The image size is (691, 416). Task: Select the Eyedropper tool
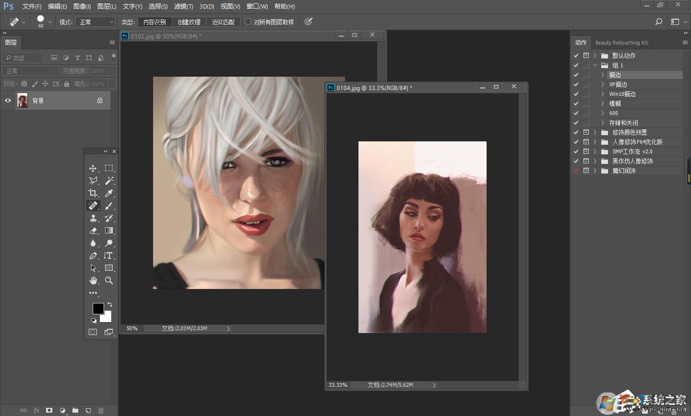click(109, 193)
